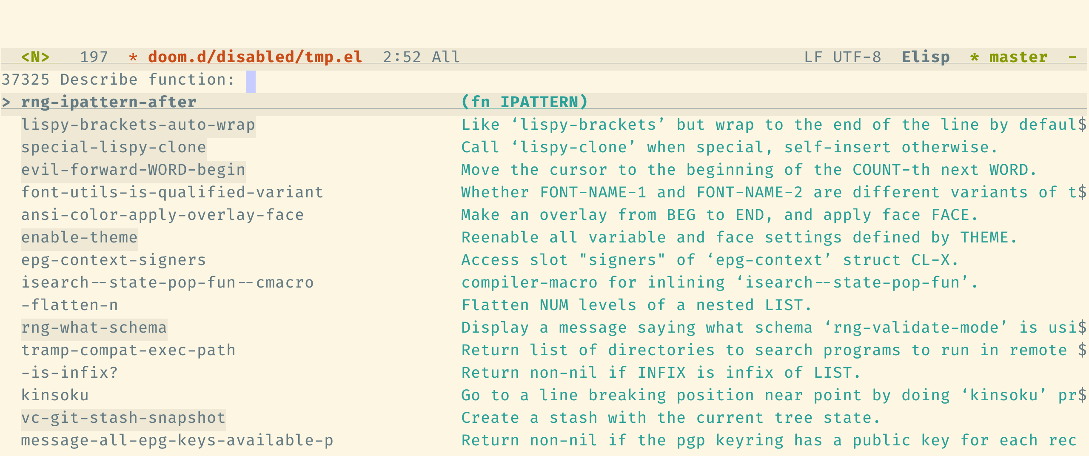Screen dimensions: 1089x456
Task: Click the 197 buffer size number in modeline
Action: click(94, 57)
